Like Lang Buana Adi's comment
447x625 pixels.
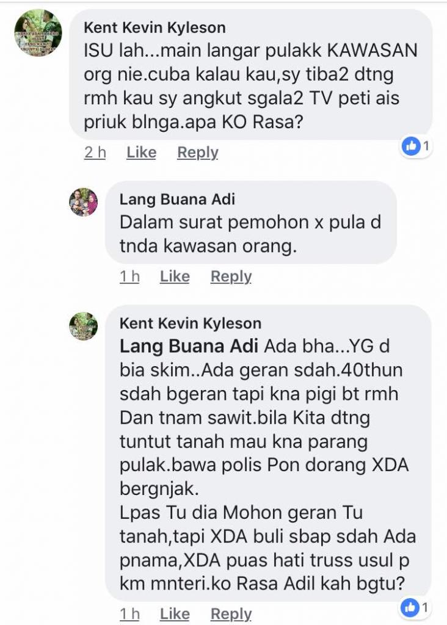[x=175, y=276]
